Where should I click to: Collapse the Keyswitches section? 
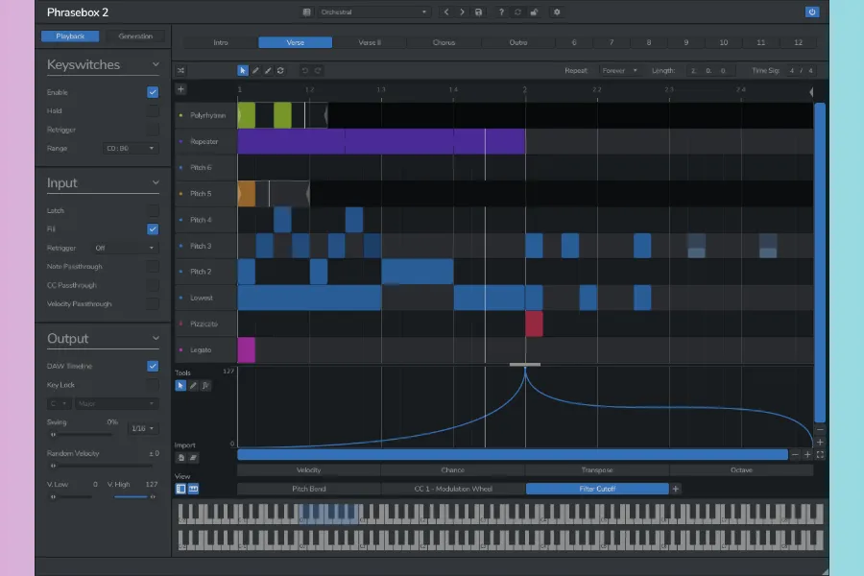click(156, 65)
